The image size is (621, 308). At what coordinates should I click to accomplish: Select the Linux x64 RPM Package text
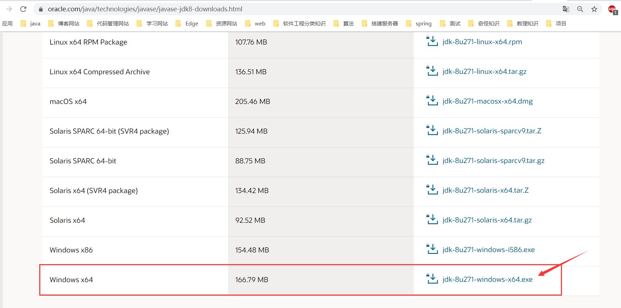pyautogui.click(x=88, y=42)
